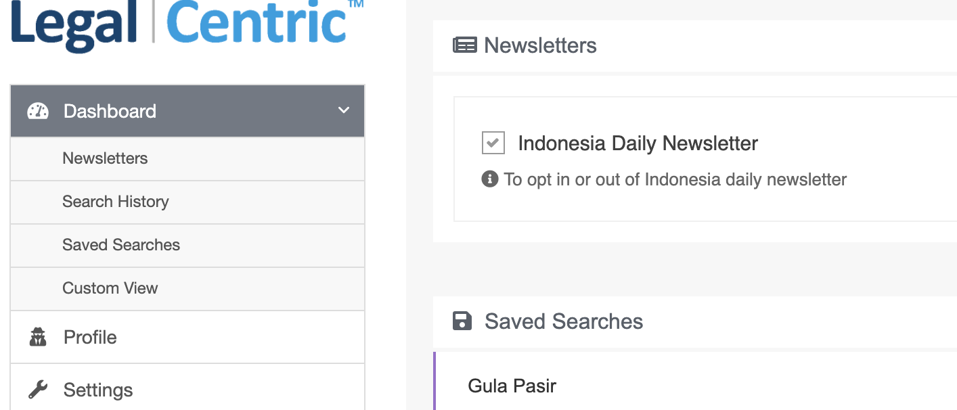This screenshot has width=957, height=410.
Task: Click the Saved Searches floppy disk icon
Action: point(462,321)
